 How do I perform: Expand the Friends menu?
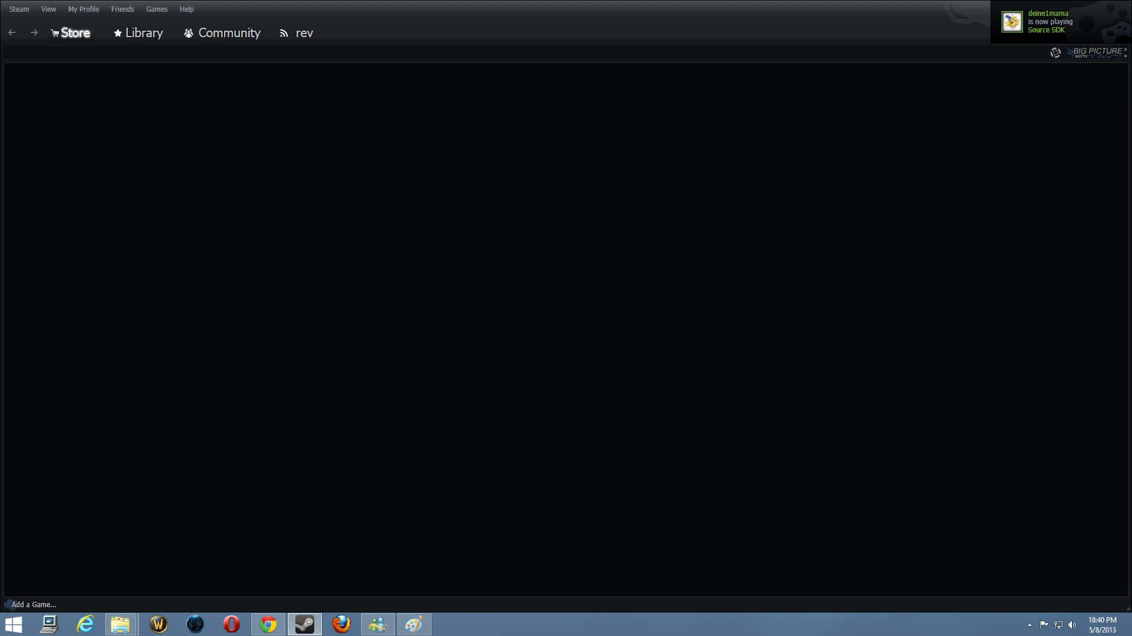click(122, 9)
